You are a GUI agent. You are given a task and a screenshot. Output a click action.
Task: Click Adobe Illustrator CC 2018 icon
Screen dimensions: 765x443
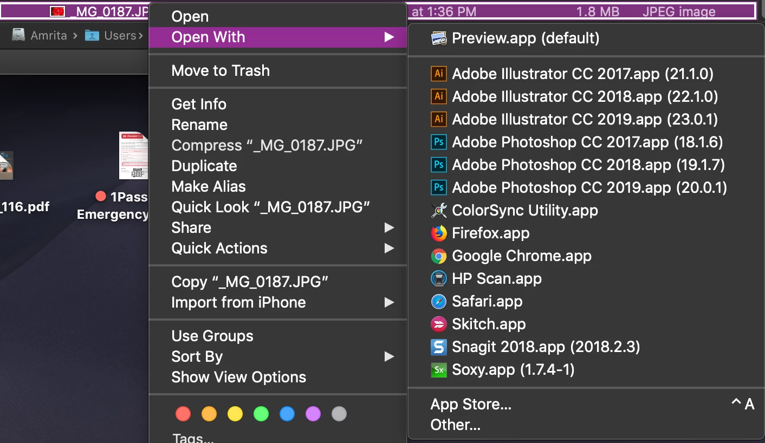pyautogui.click(x=439, y=96)
